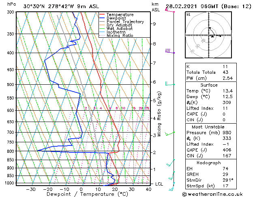Click the 'Most Unstable' section heading
Screen dimensions: 255x197
coord(208,127)
